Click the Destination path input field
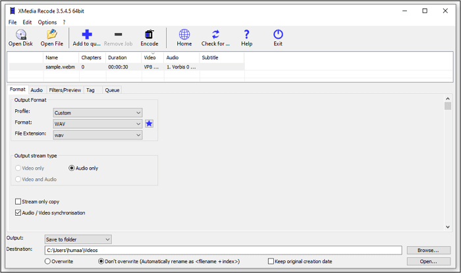461x273 pixels. pos(223,250)
